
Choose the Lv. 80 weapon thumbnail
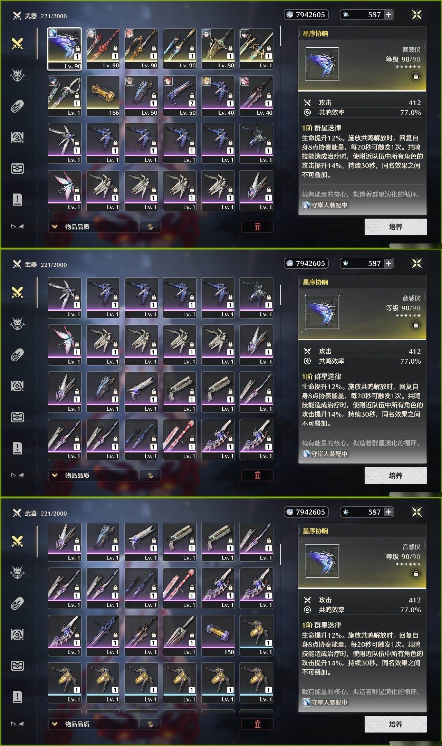[x=218, y=49]
